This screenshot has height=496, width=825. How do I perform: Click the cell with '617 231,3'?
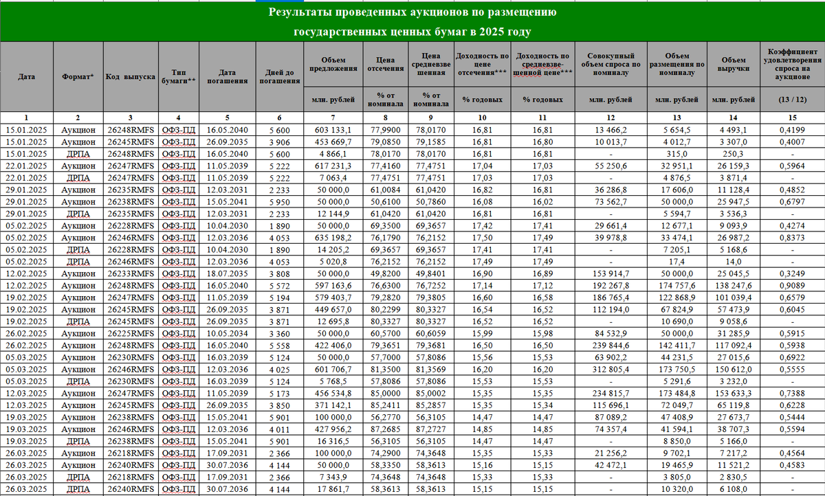pos(333,166)
